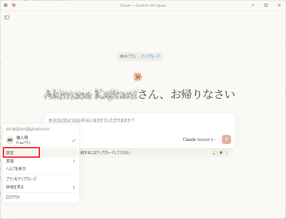The height and width of the screenshot is (219, 286).
Task: Toggle the sidebar panel icon
Action: click(7, 17)
